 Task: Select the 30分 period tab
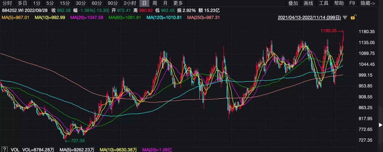point(80,3)
